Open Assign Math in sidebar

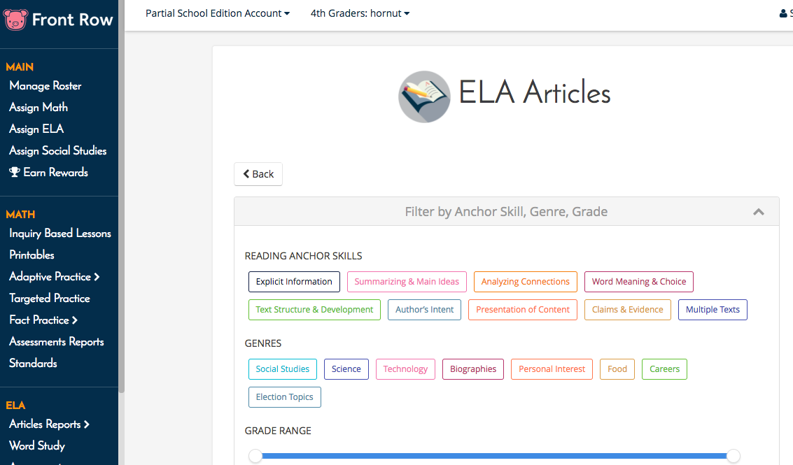(38, 107)
